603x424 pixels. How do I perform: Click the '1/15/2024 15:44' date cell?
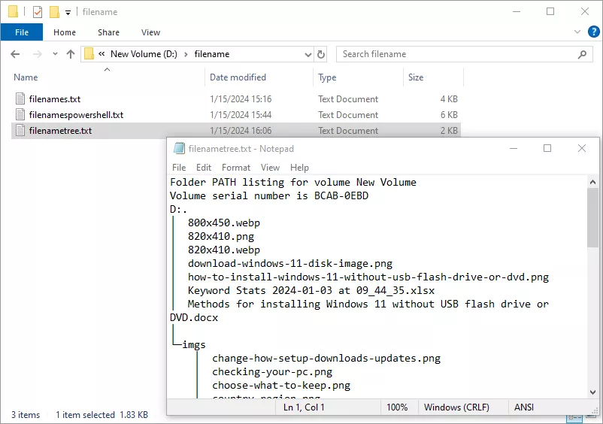[241, 115]
